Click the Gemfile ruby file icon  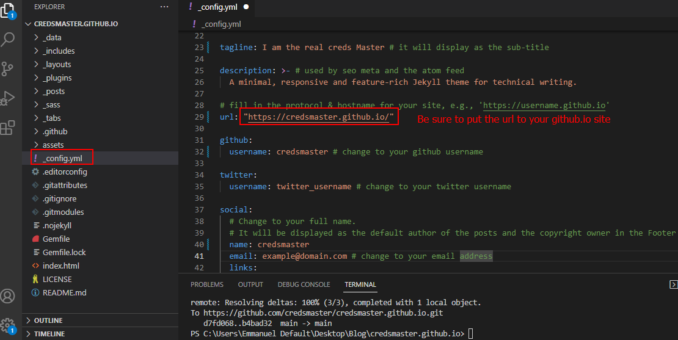35,239
